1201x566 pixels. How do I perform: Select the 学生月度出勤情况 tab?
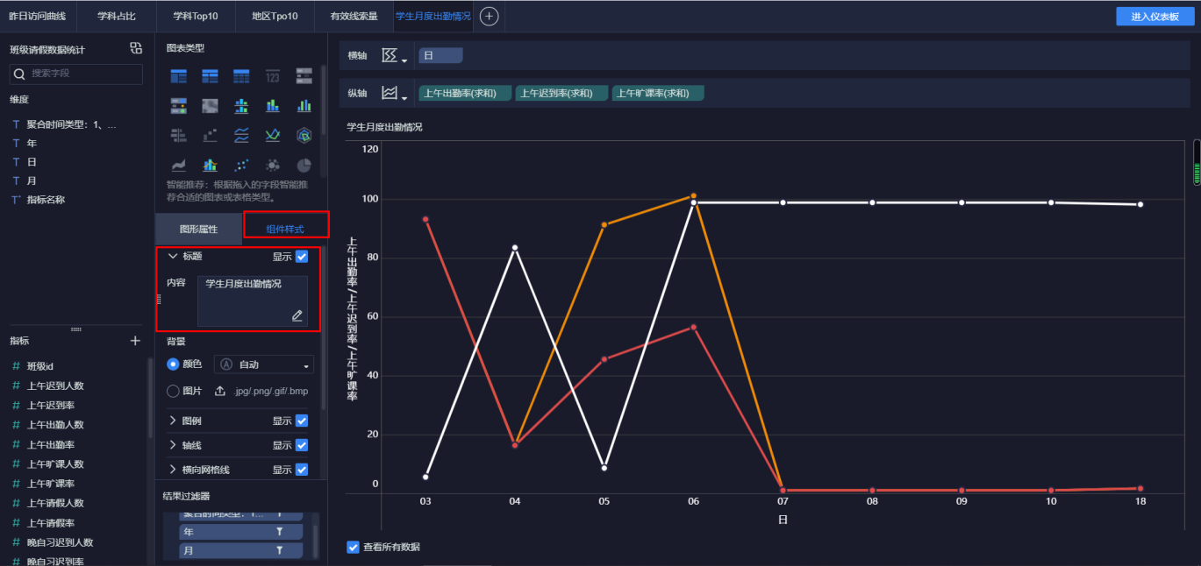433,16
